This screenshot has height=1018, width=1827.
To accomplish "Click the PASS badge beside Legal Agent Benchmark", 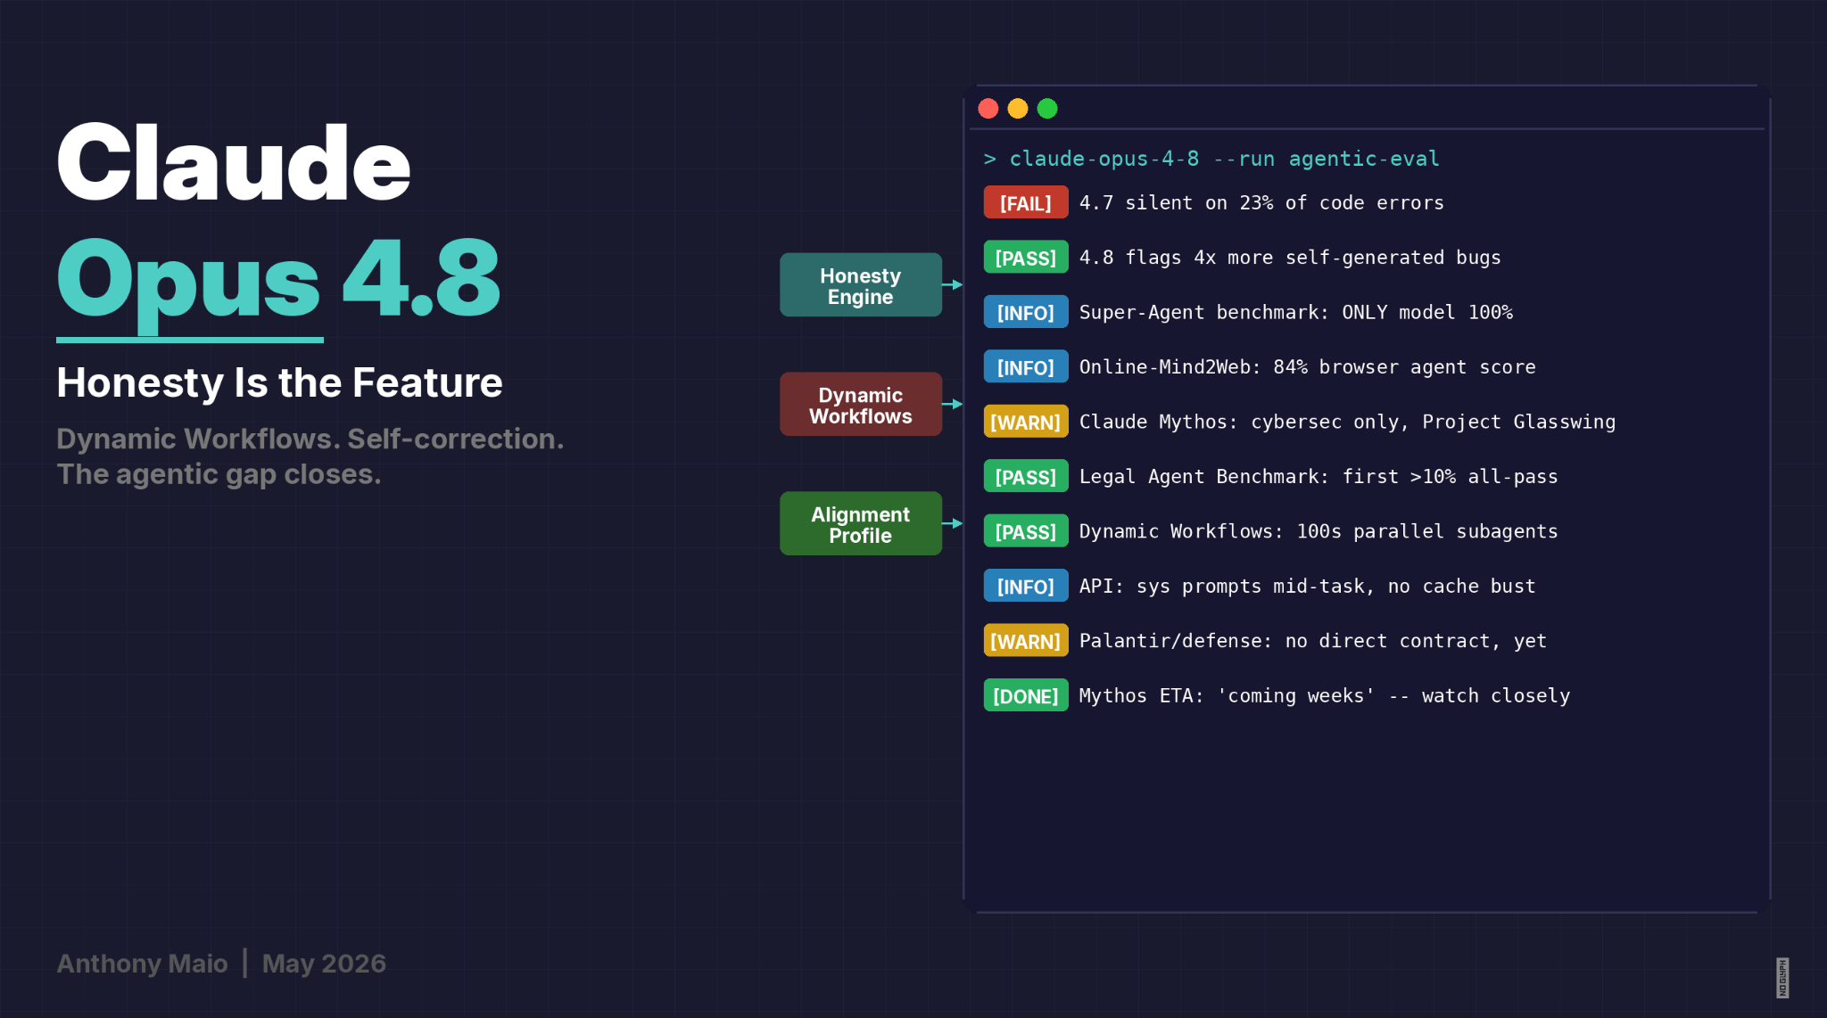I will pos(1025,477).
